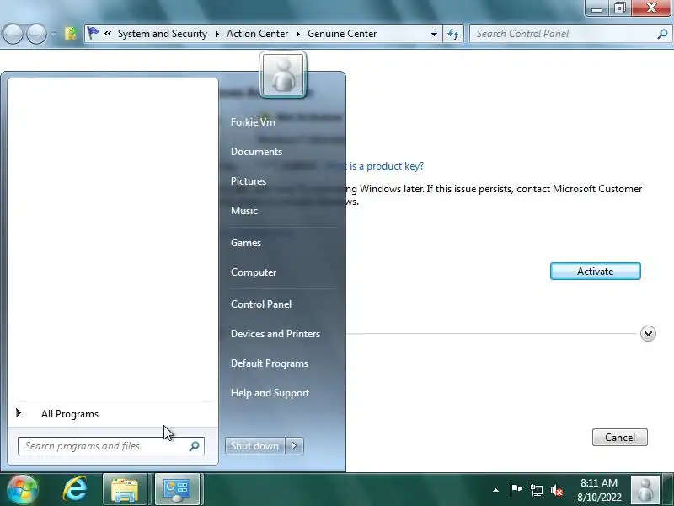674x506 pixels.
Task: Open the address bar history dropdown
Action: 434,34
